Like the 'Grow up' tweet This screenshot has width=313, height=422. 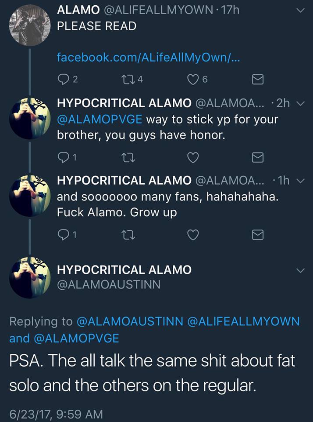tap(193, 235)
